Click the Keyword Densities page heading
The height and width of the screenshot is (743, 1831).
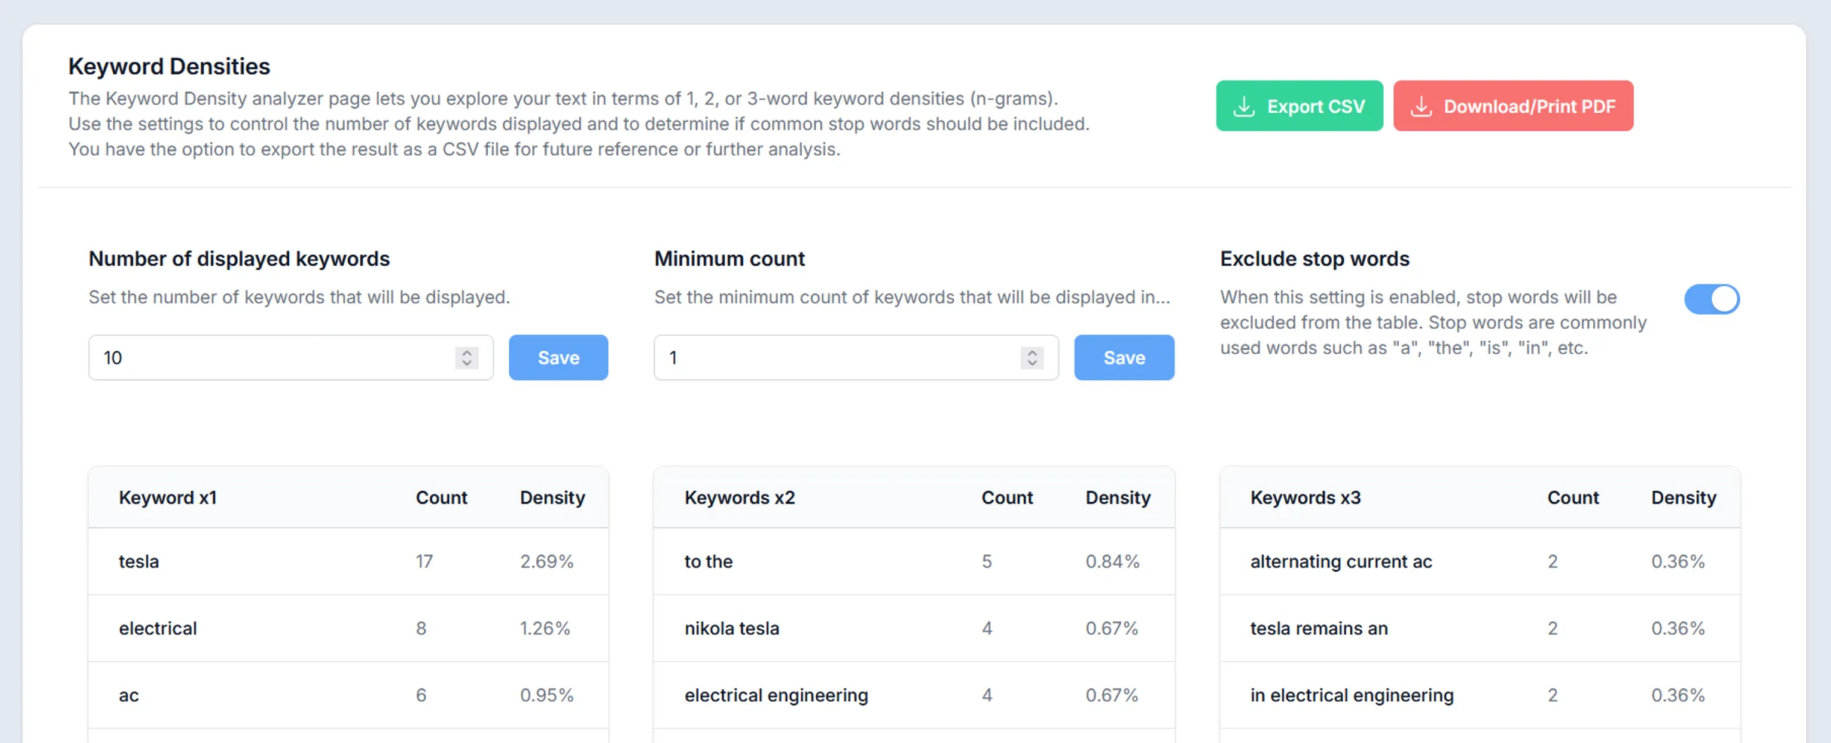click(169, 66)
